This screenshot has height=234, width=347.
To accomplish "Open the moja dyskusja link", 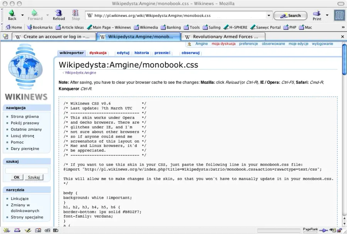I will tap(224, 44).
